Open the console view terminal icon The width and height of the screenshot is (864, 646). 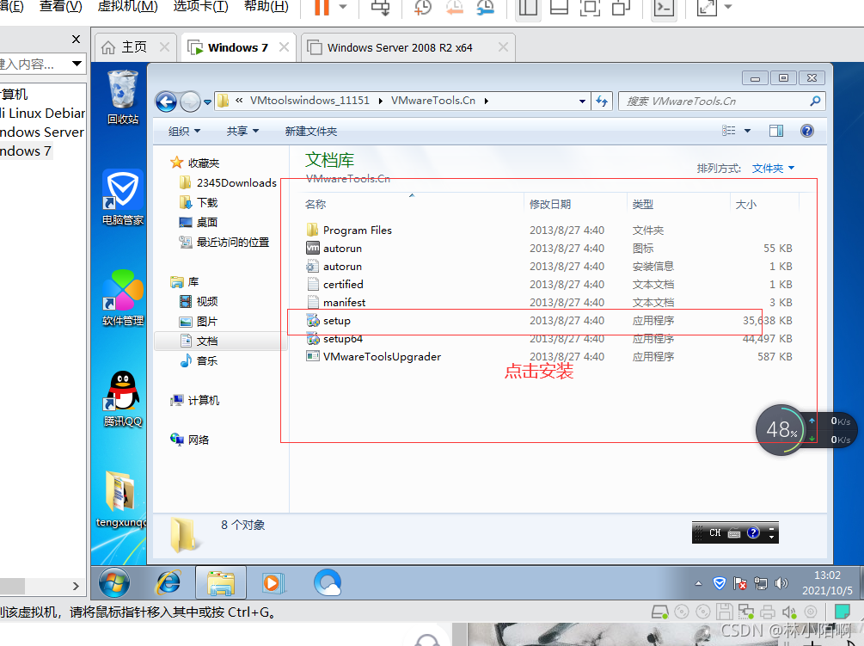click(664, 7)
